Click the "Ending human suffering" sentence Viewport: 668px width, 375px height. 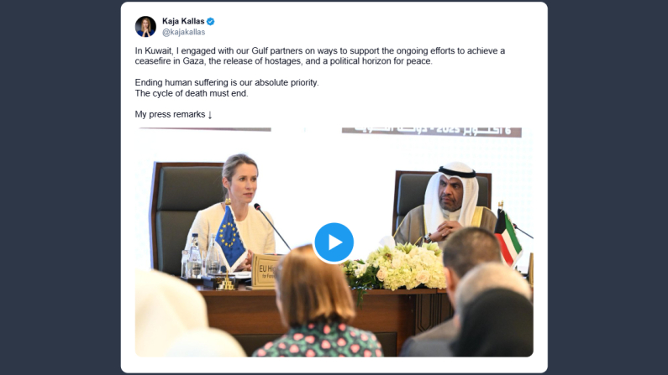227,82
